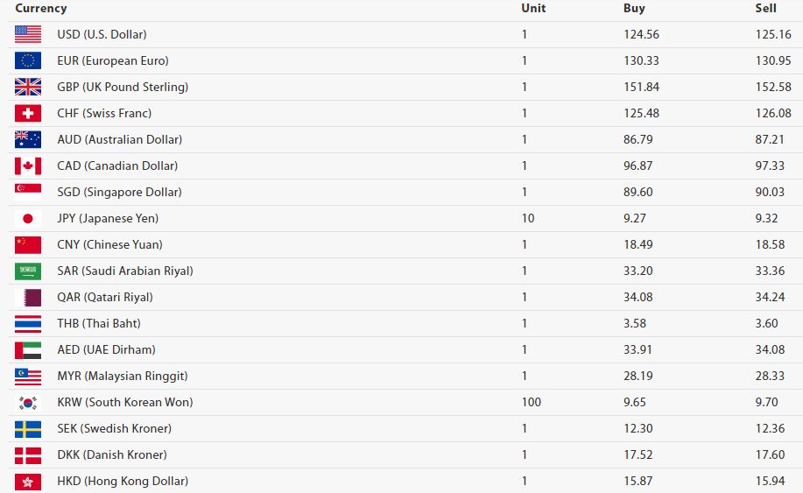Click the Japanese flag icon
Viewport: 803px width, 493px height.
coord(28,218)
